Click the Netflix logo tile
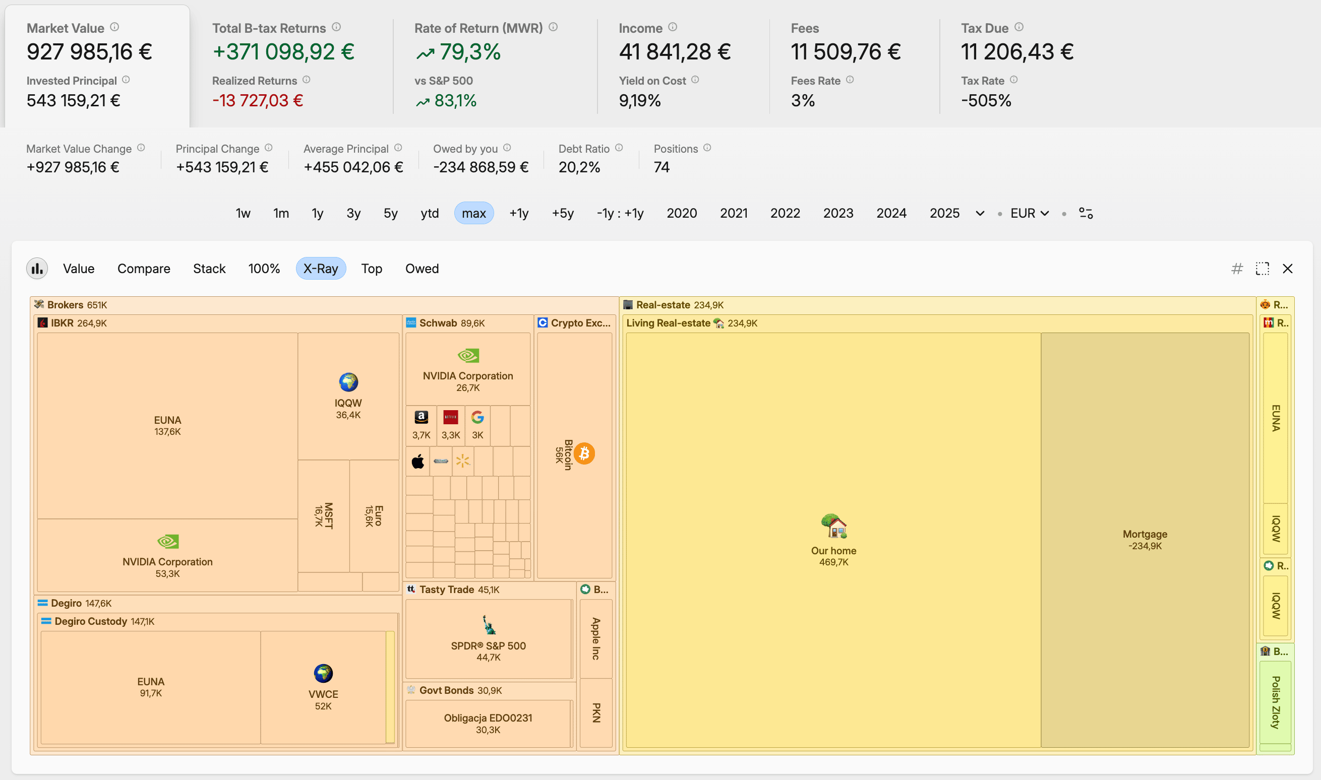1321x780 pixels. [451, 426]
